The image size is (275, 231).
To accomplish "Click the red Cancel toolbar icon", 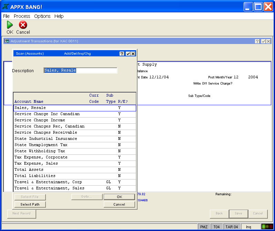I will point(23,25).
